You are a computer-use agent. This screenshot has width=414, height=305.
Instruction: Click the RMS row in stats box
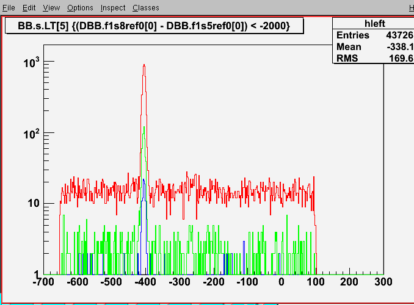[x=374, y=58]
